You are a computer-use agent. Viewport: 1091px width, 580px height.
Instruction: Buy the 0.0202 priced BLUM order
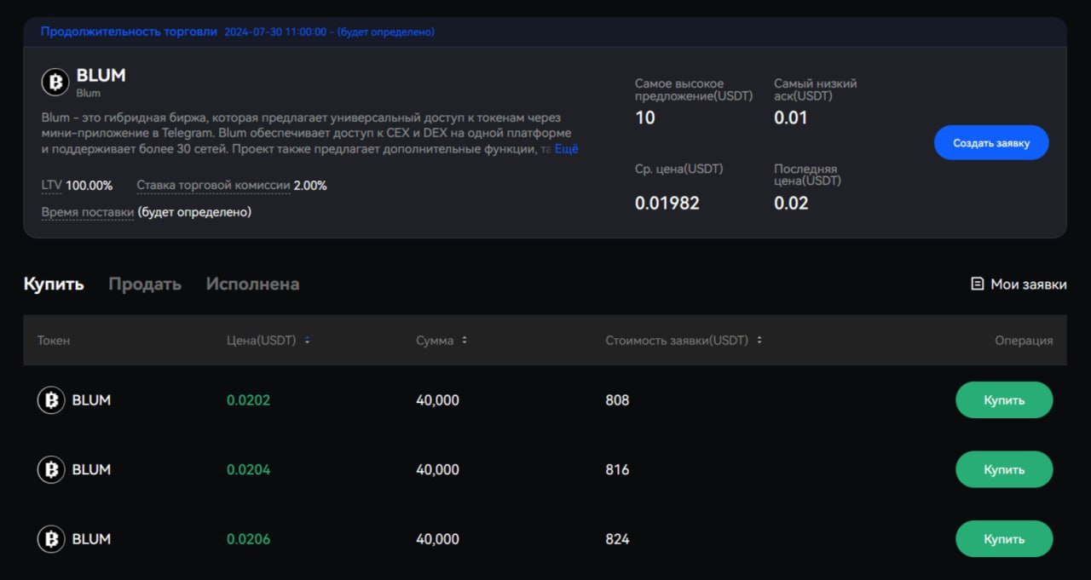1003,400
